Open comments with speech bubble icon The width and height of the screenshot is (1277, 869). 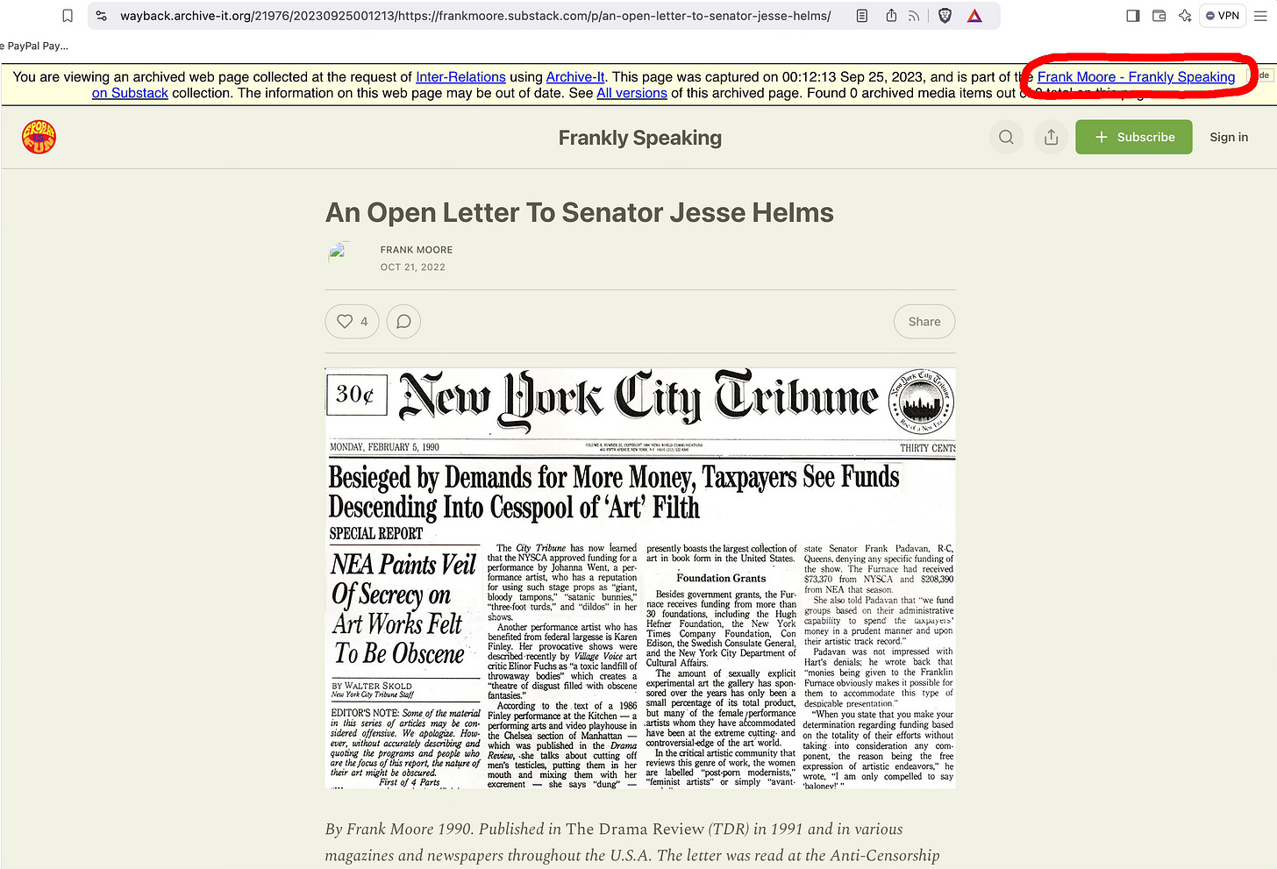[x=403, y=322]
